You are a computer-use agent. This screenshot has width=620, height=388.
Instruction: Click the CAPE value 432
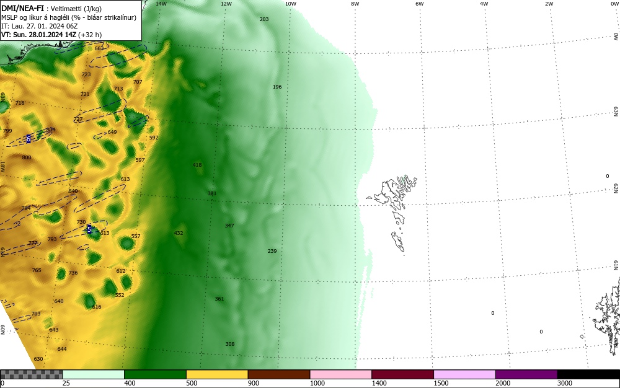pyautogui.click(x=179, y=233)
